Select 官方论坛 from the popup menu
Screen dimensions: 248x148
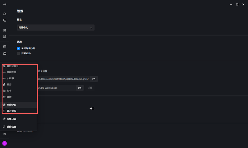pos(12,111)
